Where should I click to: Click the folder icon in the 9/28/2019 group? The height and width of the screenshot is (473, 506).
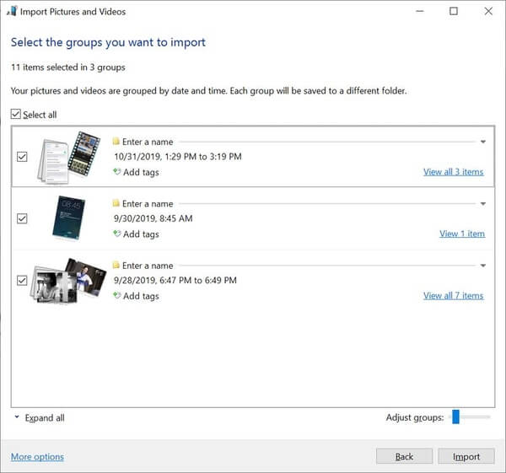point(116,266)
